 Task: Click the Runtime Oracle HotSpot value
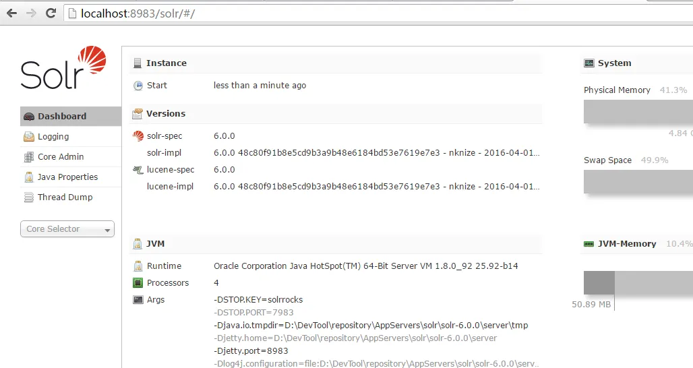(366, 266)
